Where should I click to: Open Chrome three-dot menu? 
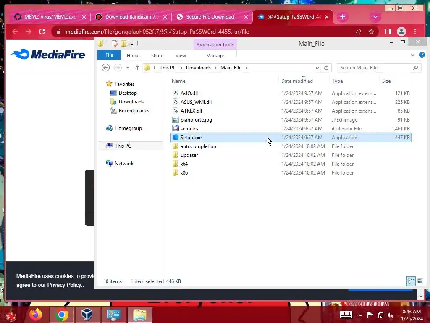click(x=415, y=32)
